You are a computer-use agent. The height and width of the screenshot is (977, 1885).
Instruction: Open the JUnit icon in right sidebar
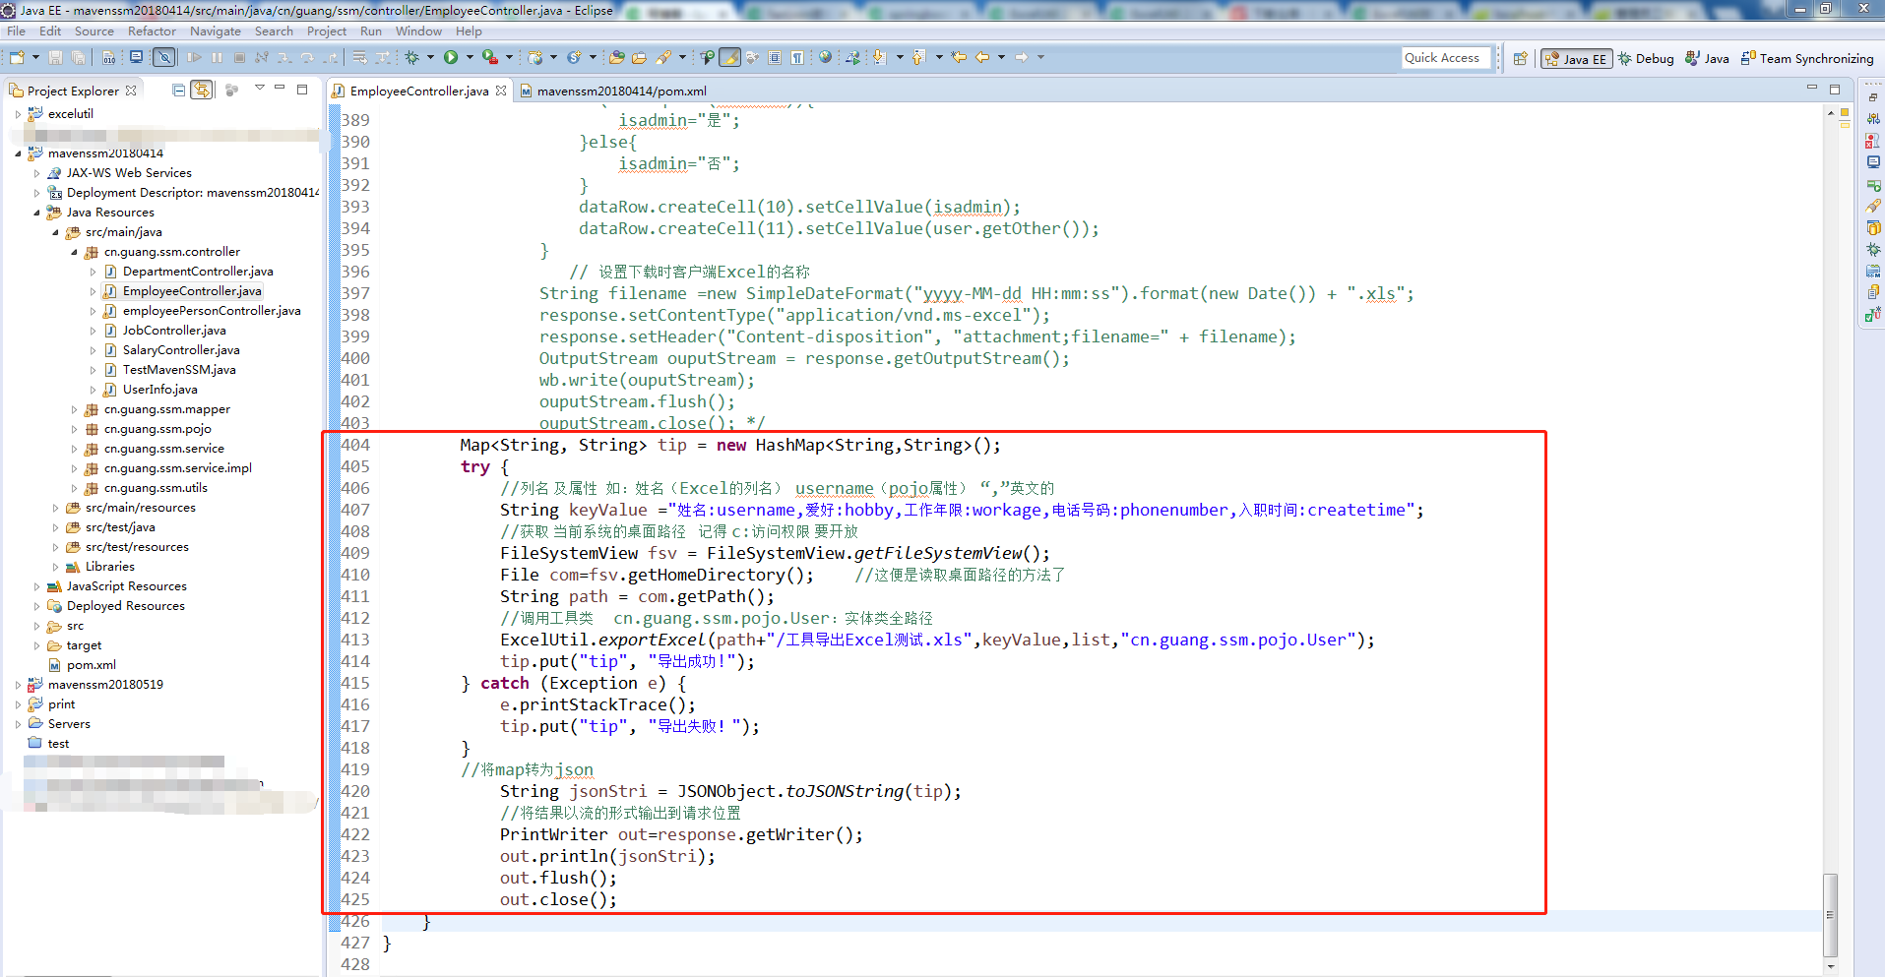pos(1873,315)
